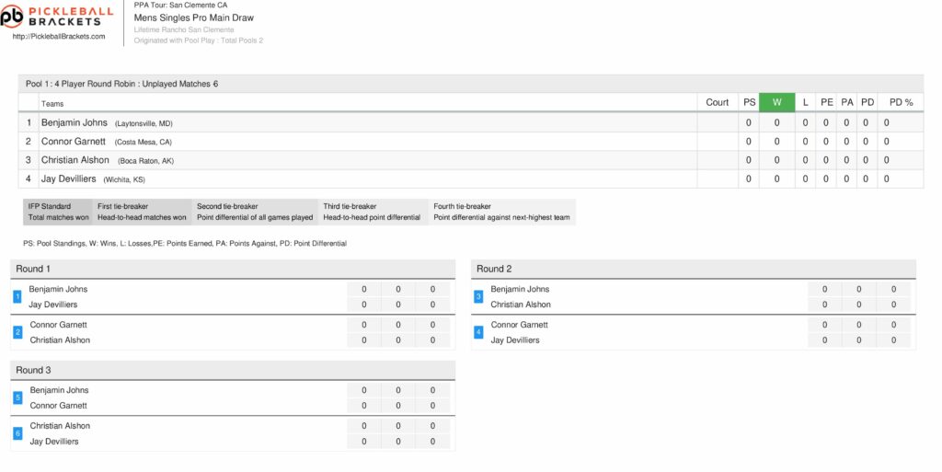The height and width of the screenshot is (472, 942).
Task: Click Jay Devilliers first game score in Round 1
Action: click(363, 305)
